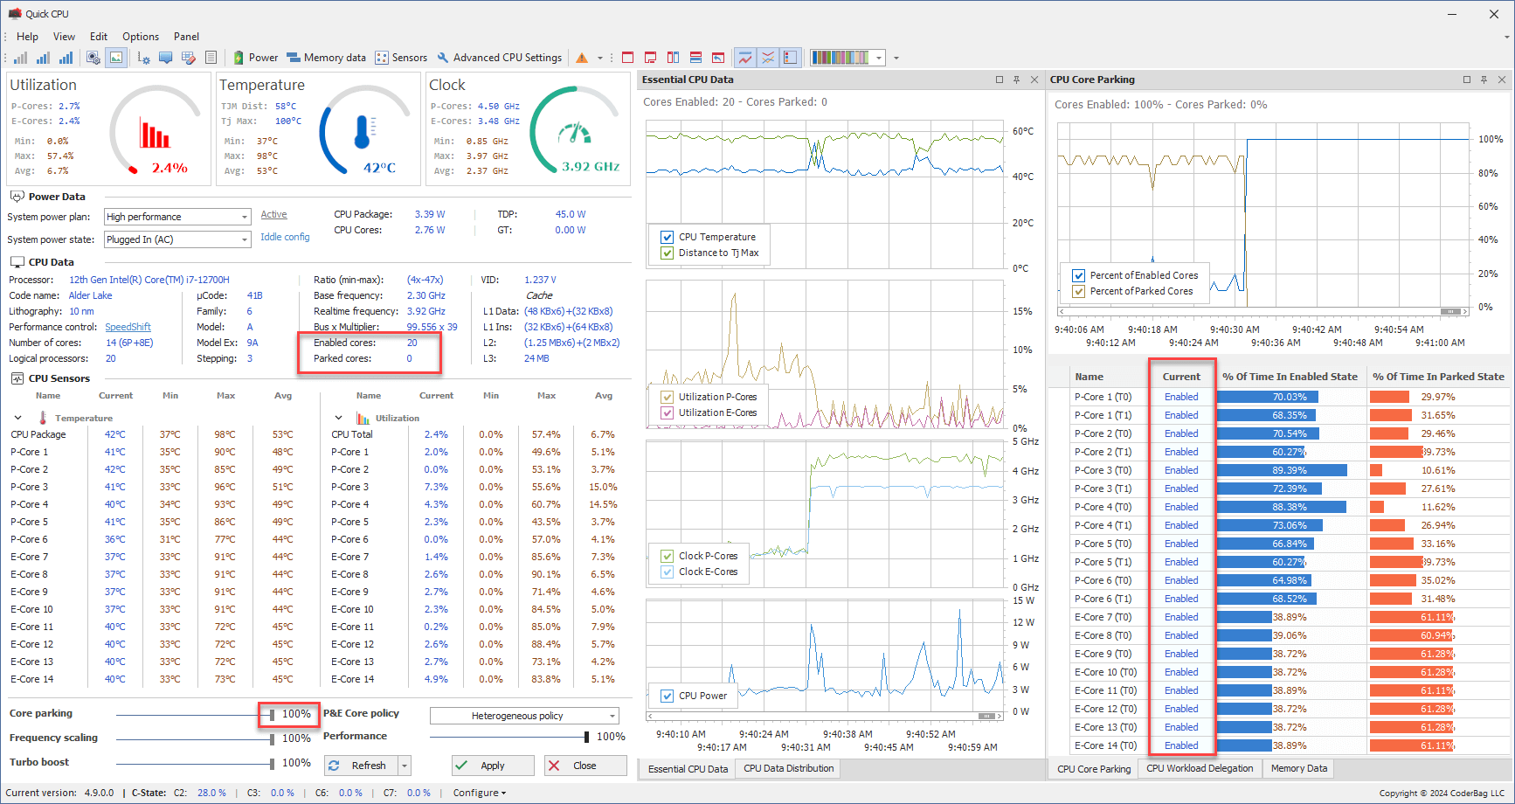
Task: Expand the P&E Core policy dropdown
Action: 612,716
